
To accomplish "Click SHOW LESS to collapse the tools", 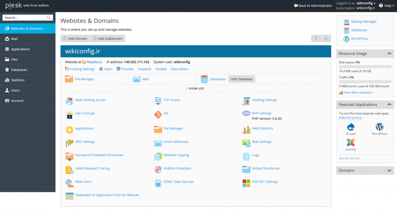I will tap(196, 88).
